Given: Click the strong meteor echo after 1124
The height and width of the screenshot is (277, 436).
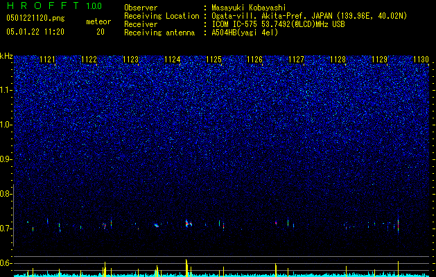Looking at the screenshot, I should click(189, 224).
